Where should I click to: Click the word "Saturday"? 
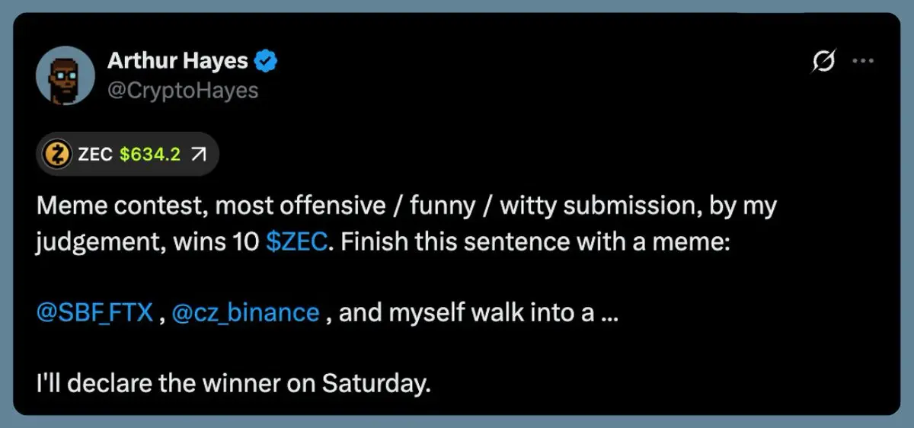click(372, 382)
